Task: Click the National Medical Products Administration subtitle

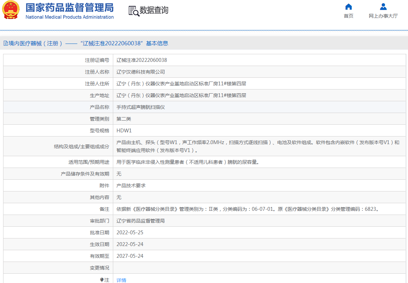Action: point(69,17)
